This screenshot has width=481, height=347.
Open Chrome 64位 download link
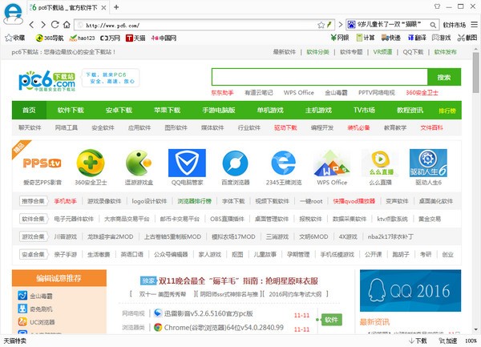click(224, 328)
